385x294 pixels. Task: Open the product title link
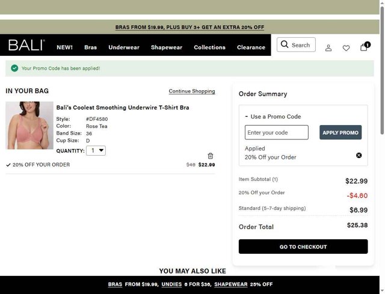coord(123,108)
